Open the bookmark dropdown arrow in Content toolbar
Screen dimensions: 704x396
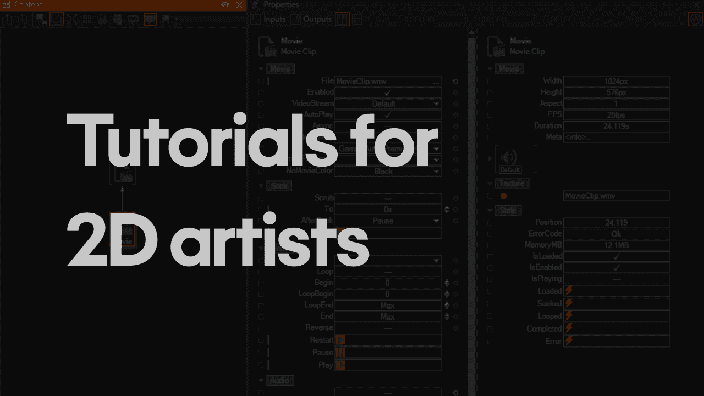pos(176,19)
